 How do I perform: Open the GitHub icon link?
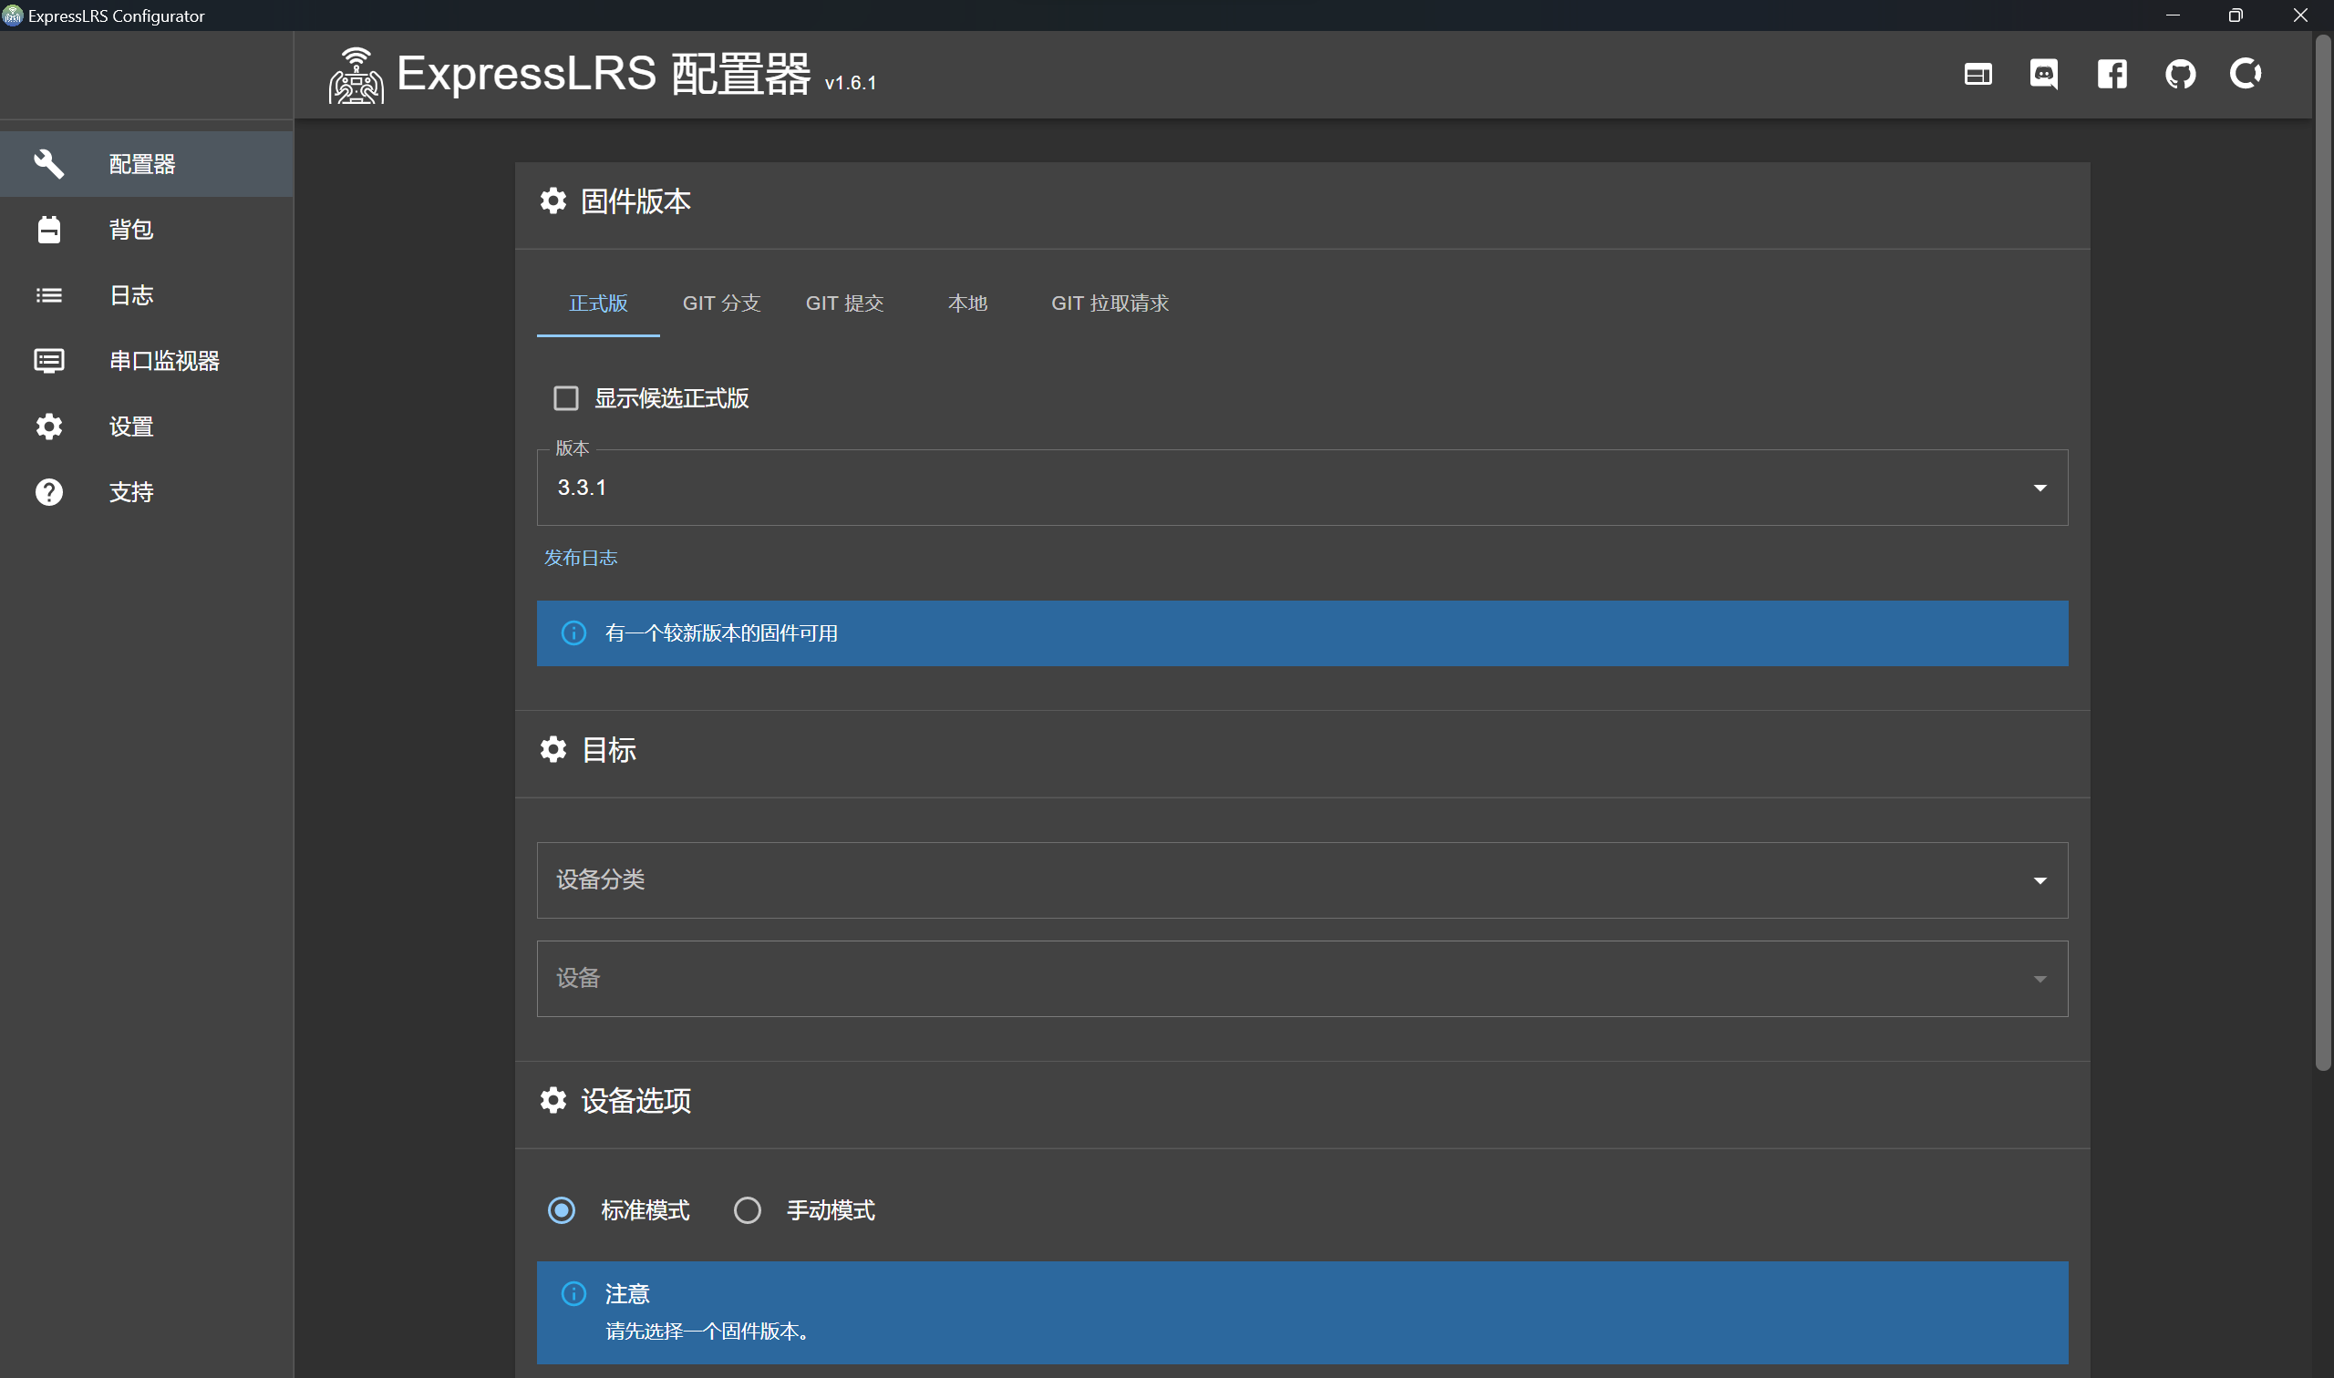click(x=2179, y=75)
